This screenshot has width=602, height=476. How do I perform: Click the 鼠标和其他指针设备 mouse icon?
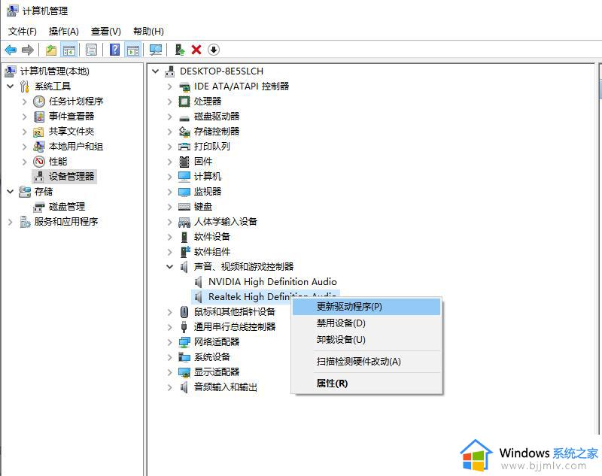tap(184, 312)
